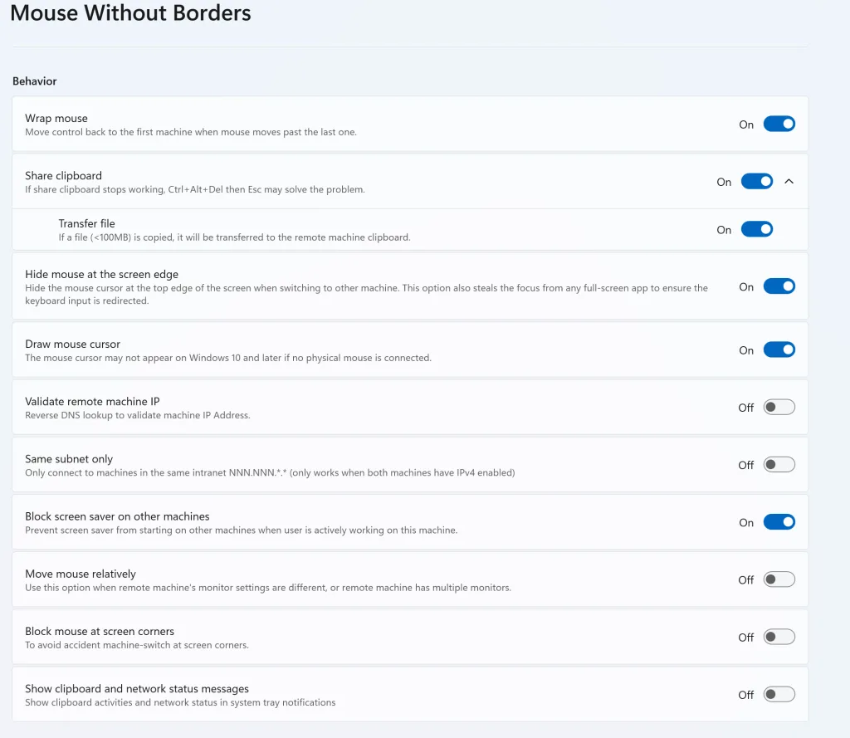
Task: Turn on Block mouse at screen corners
Action: pyautogui.click(x=779, y=636)
